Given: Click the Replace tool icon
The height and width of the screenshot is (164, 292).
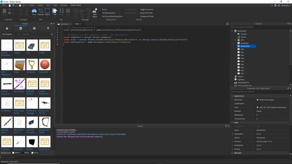Looking at the screenshot, I should tap(41, 11).
